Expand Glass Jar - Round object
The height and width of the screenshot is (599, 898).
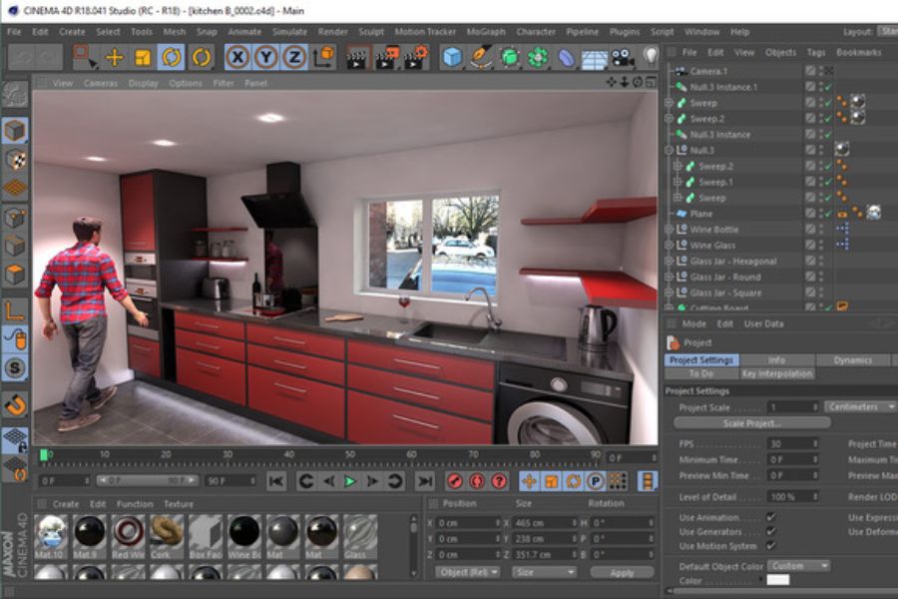669,277
